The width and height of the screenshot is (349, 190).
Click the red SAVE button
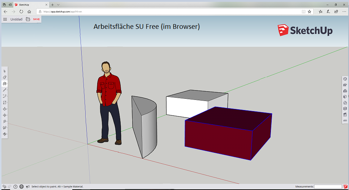36,19
